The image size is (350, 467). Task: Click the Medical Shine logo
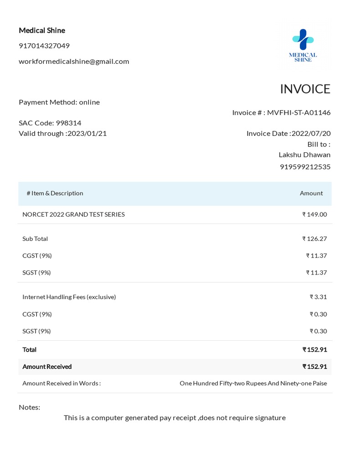pyautogui.click(x=303, y=46)
